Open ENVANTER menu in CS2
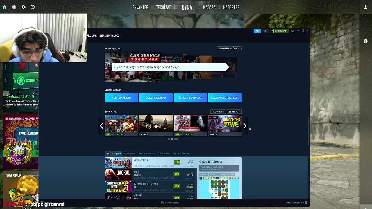The width and height of the screenshot is (372, 209). 140,7
